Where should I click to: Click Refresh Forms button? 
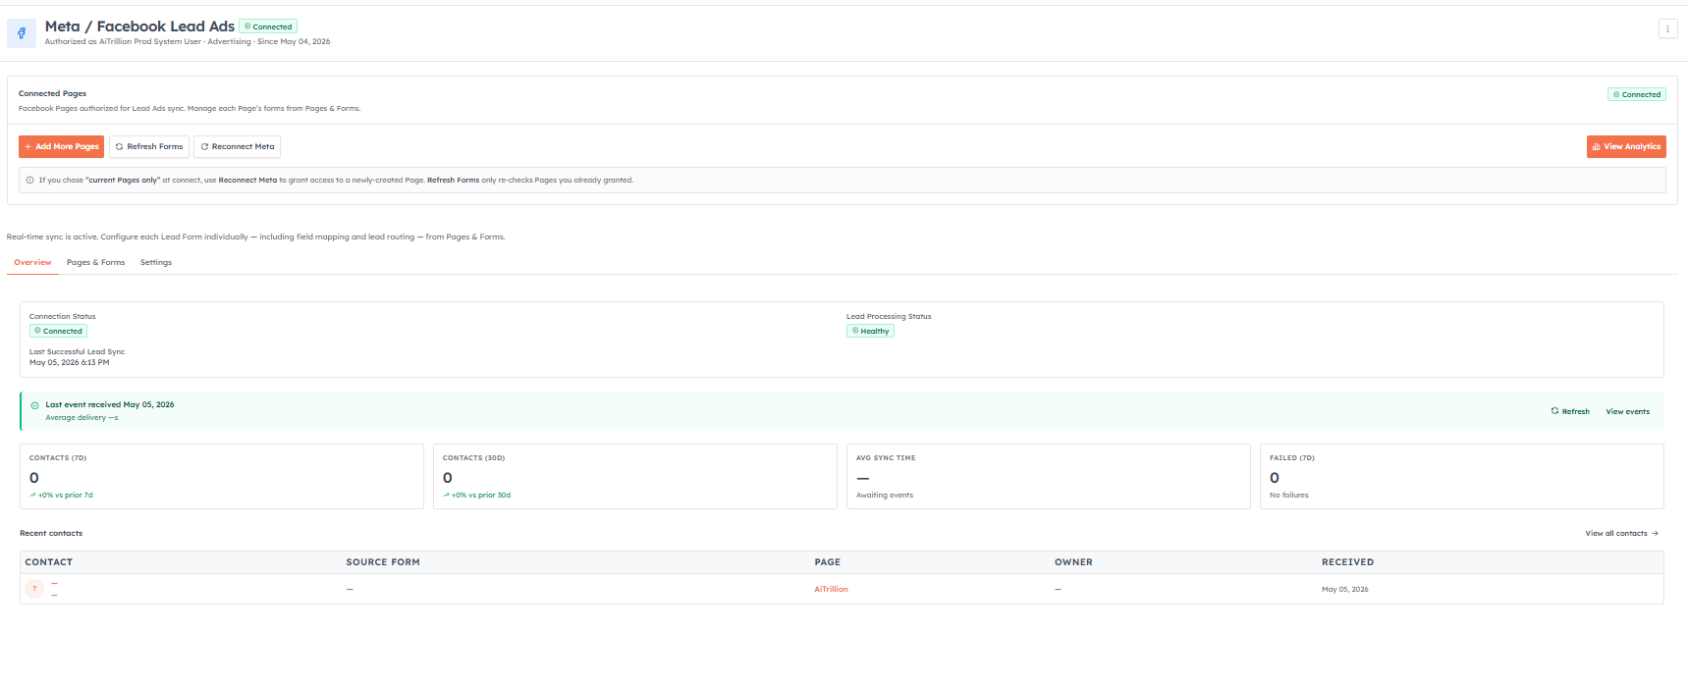tap(148, 146)
